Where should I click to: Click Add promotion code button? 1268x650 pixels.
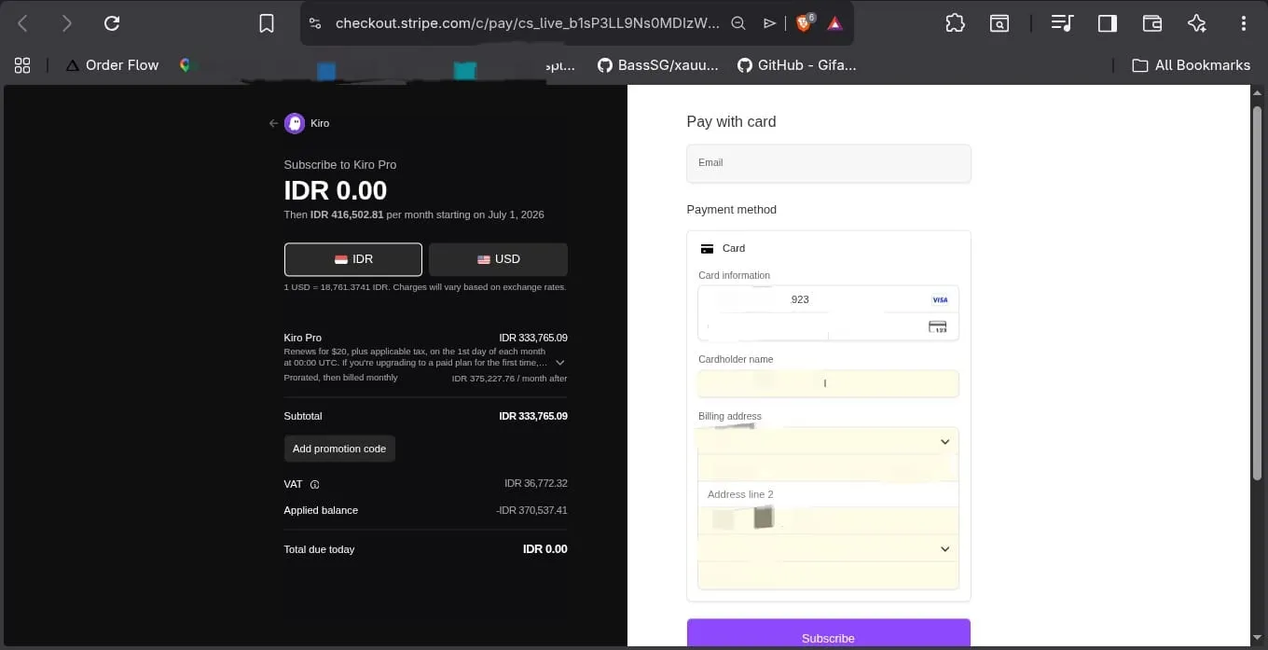[339, 449]
